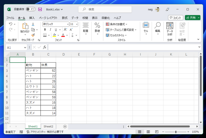The image size is (206, 138).
Task: Add a new sheet with plus icon
Action: pyautogui.click(x=65, y=126)
